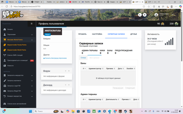Expand the Магазин World Points menu
183x114 pixels.
tap(18, 40)
